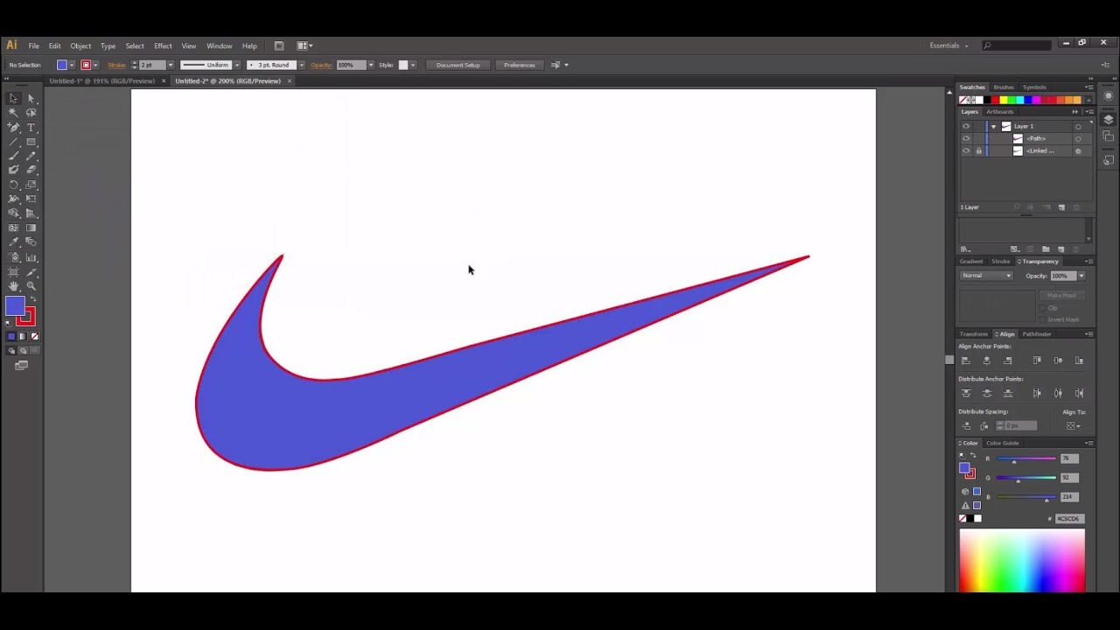Viewport: 1120px width, 630px height.
Task: Select the Direct Selection tool (white arrow)
Action: pos(31,98)
